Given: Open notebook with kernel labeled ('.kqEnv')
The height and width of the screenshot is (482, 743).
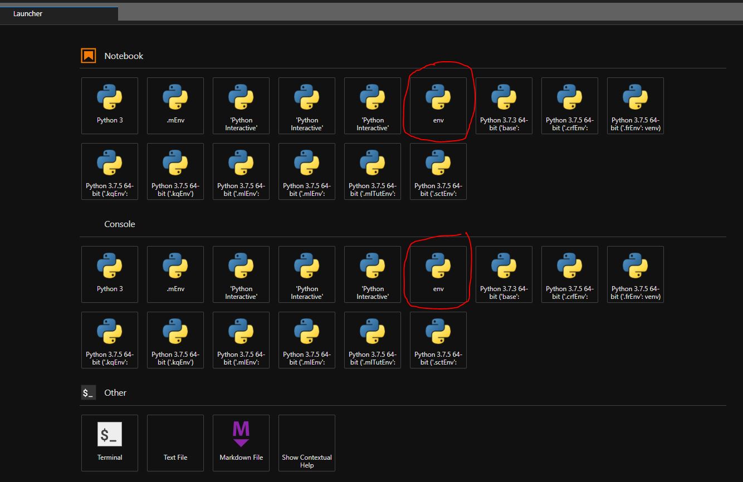Looking at the screenshot, I should coord(175,171).
